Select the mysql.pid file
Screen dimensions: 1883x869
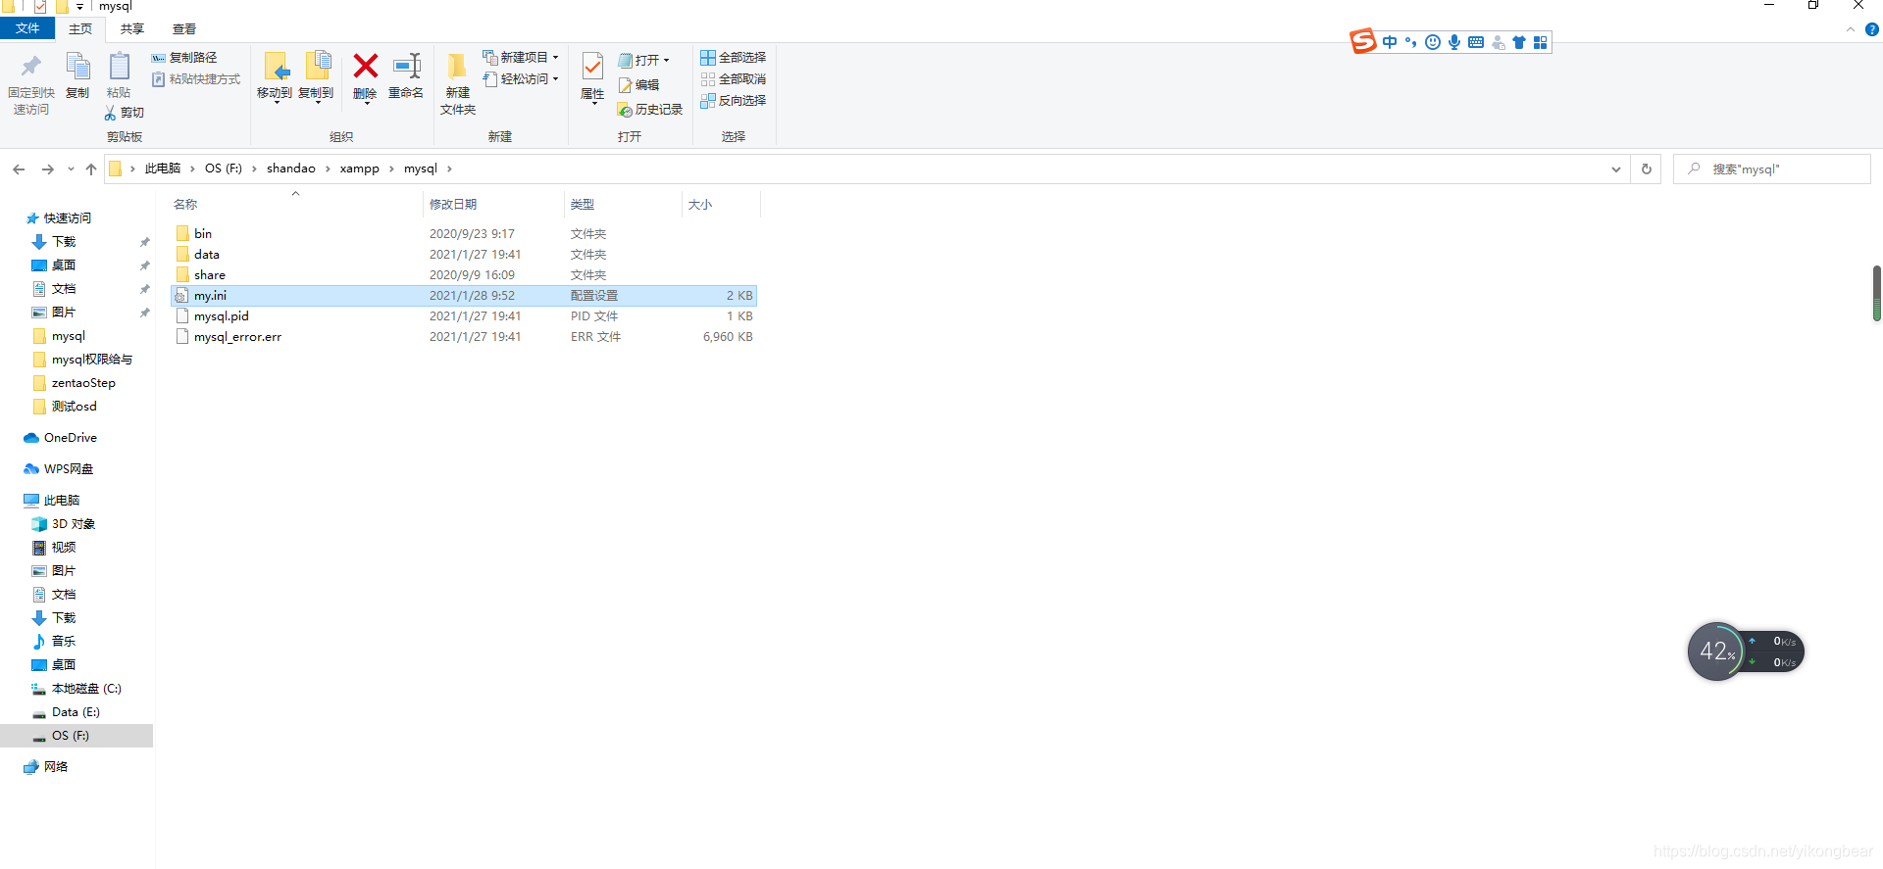(x=463, y=315)
